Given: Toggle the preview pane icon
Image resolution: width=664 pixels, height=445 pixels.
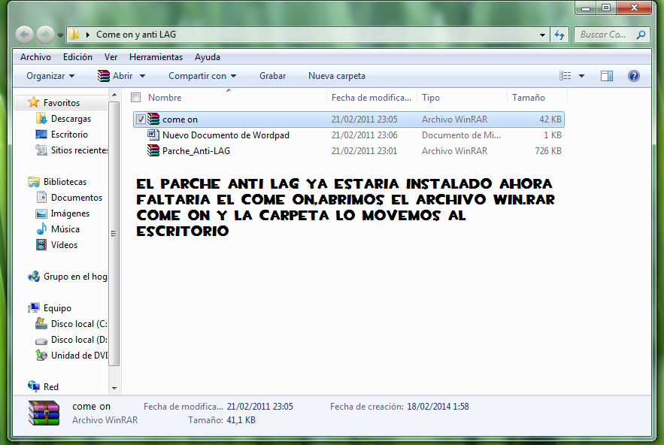Looking at the screenshot, I should (x=608, y=75).
